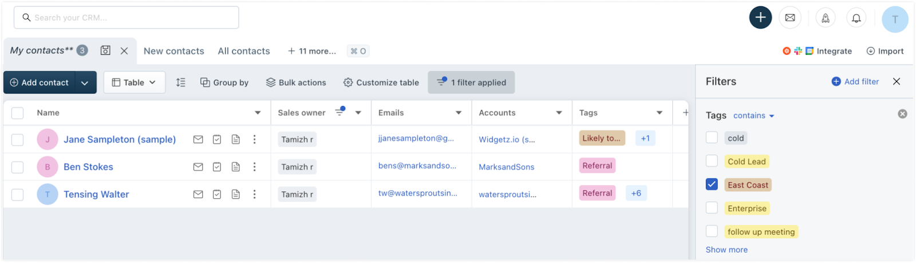Viewport: 916px width, 263px height.
Task: Expand +6 more tags for Tensing Walter
Action: (636, 193)
